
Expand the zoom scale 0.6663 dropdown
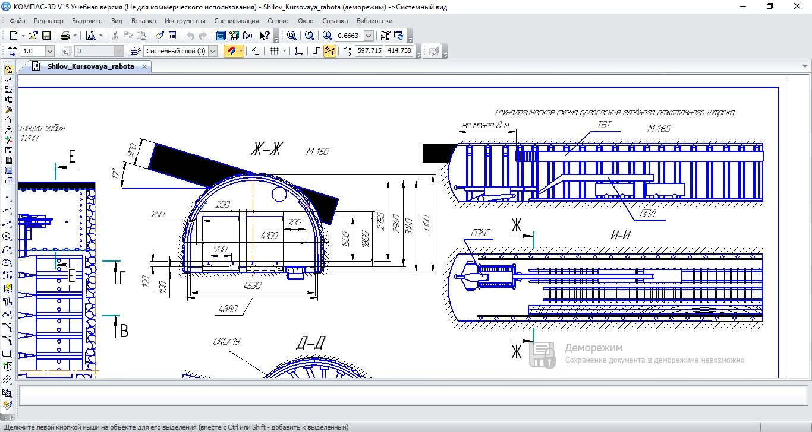(x=369, y=36)
